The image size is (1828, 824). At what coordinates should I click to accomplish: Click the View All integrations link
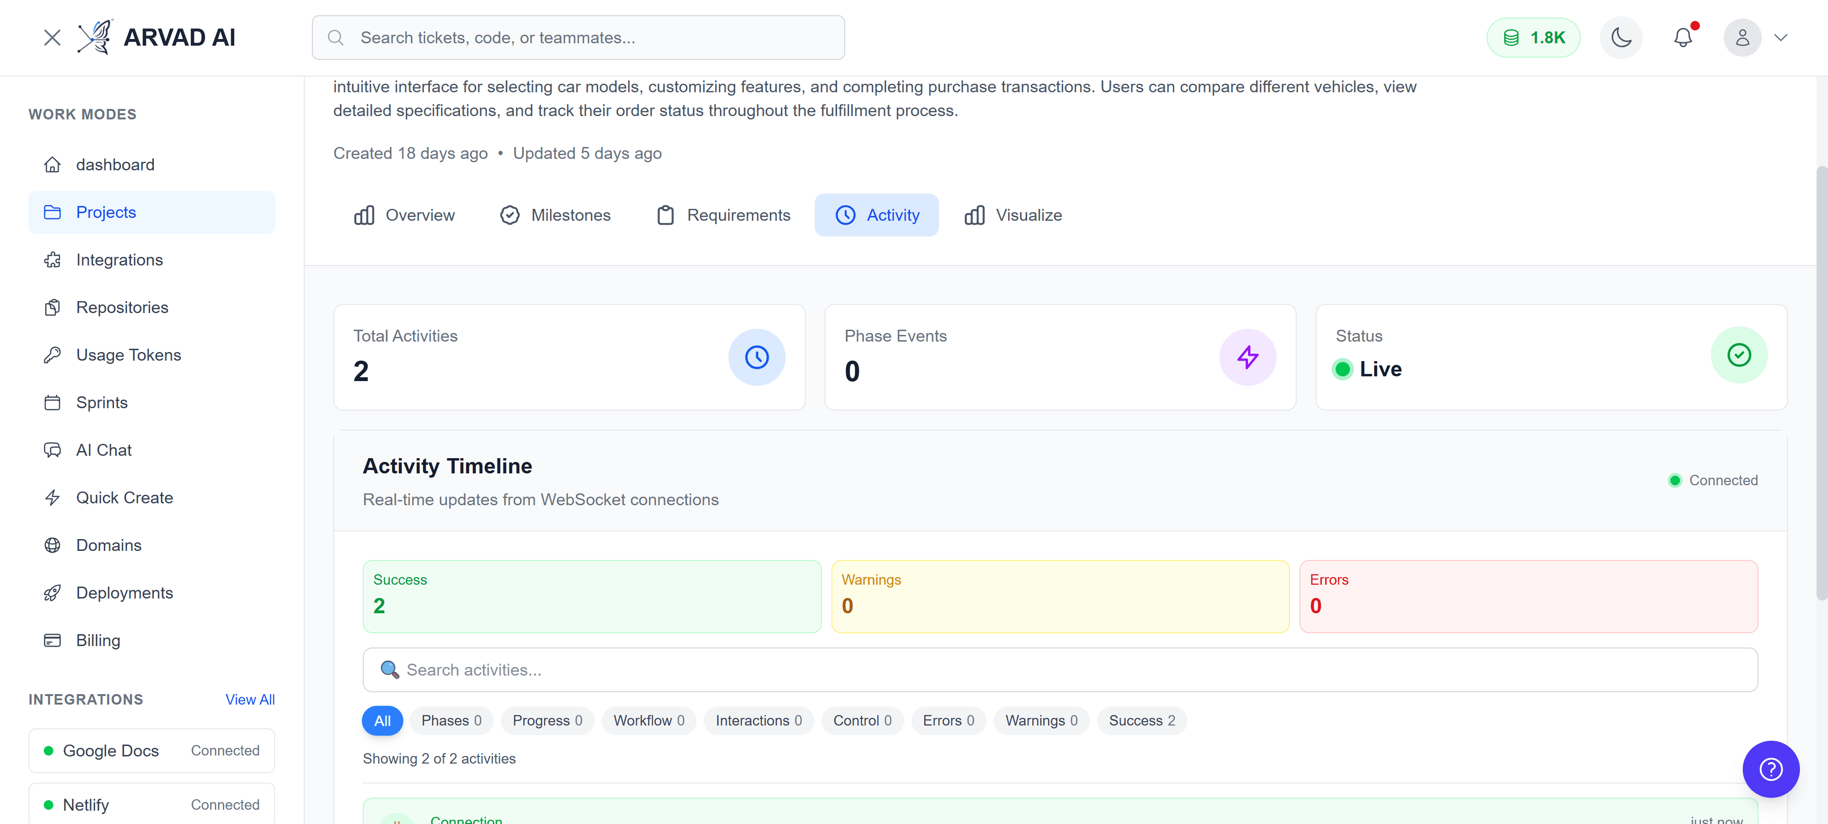(x=250, y=699)
